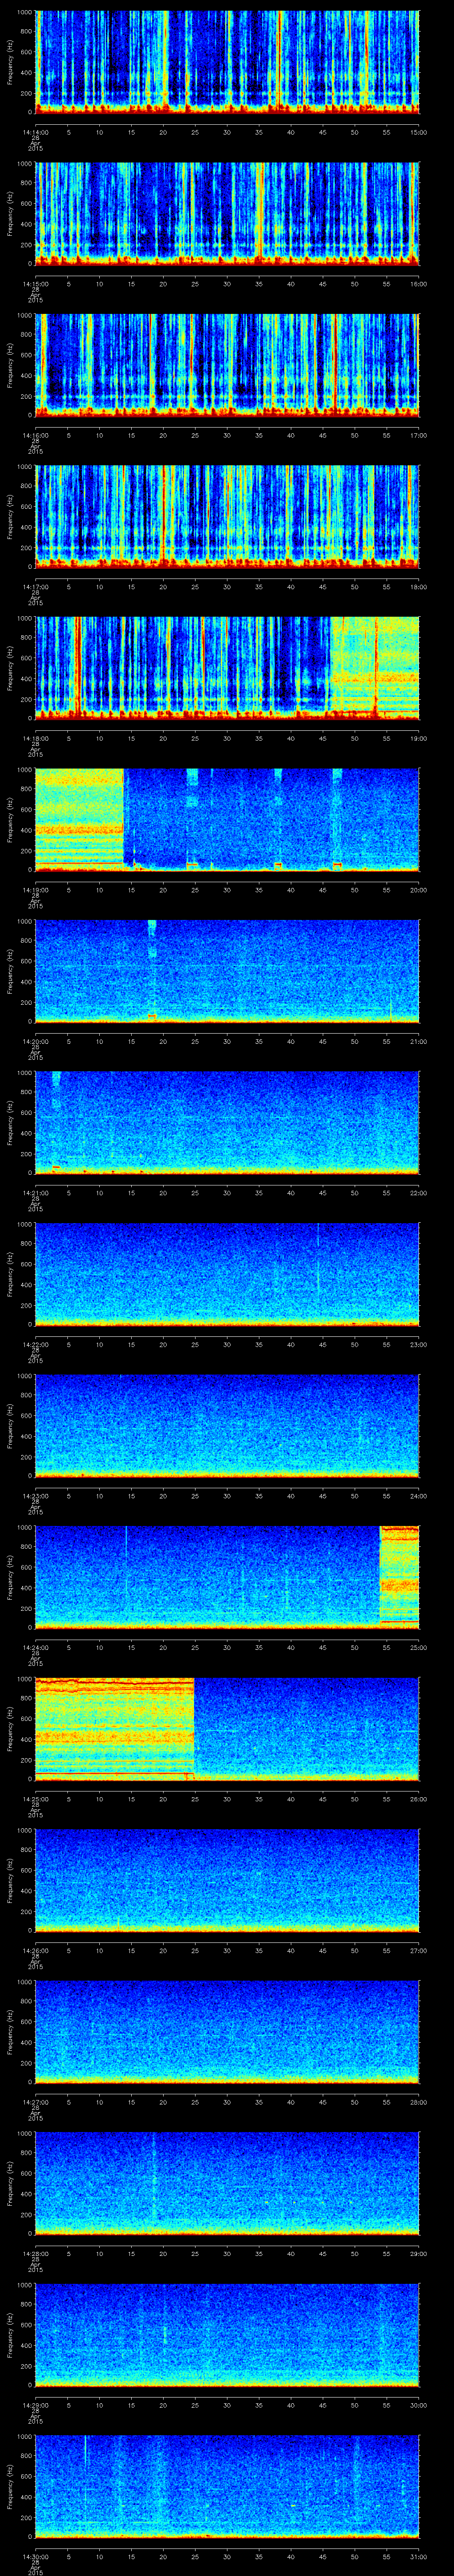454x2576 pixels.
Task: Click the 14:17:00 start time label
Action: (x=35, y=587)
